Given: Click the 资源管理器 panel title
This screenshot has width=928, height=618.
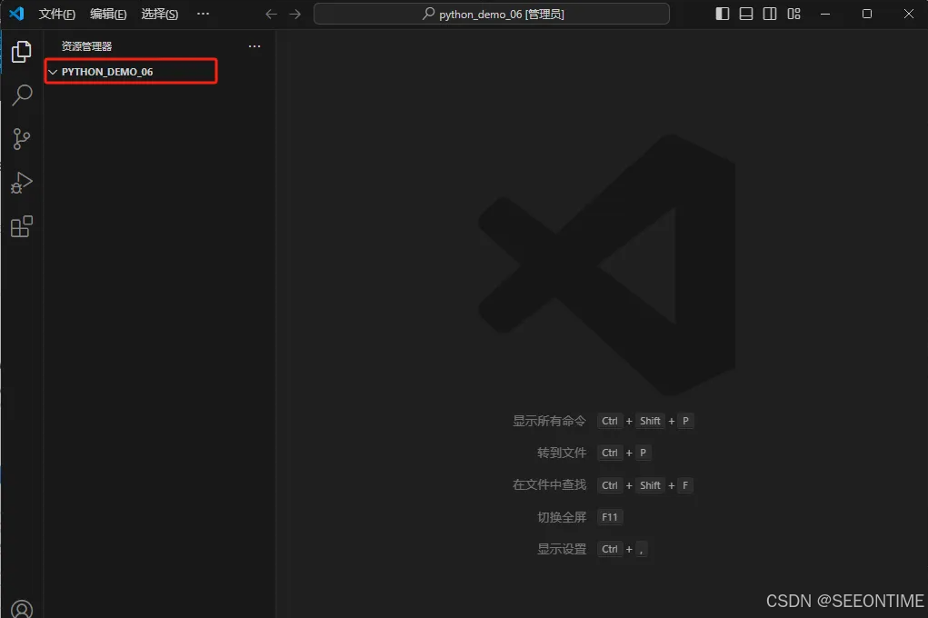Looking at the screenshot, I should click(x=86, y=46).
